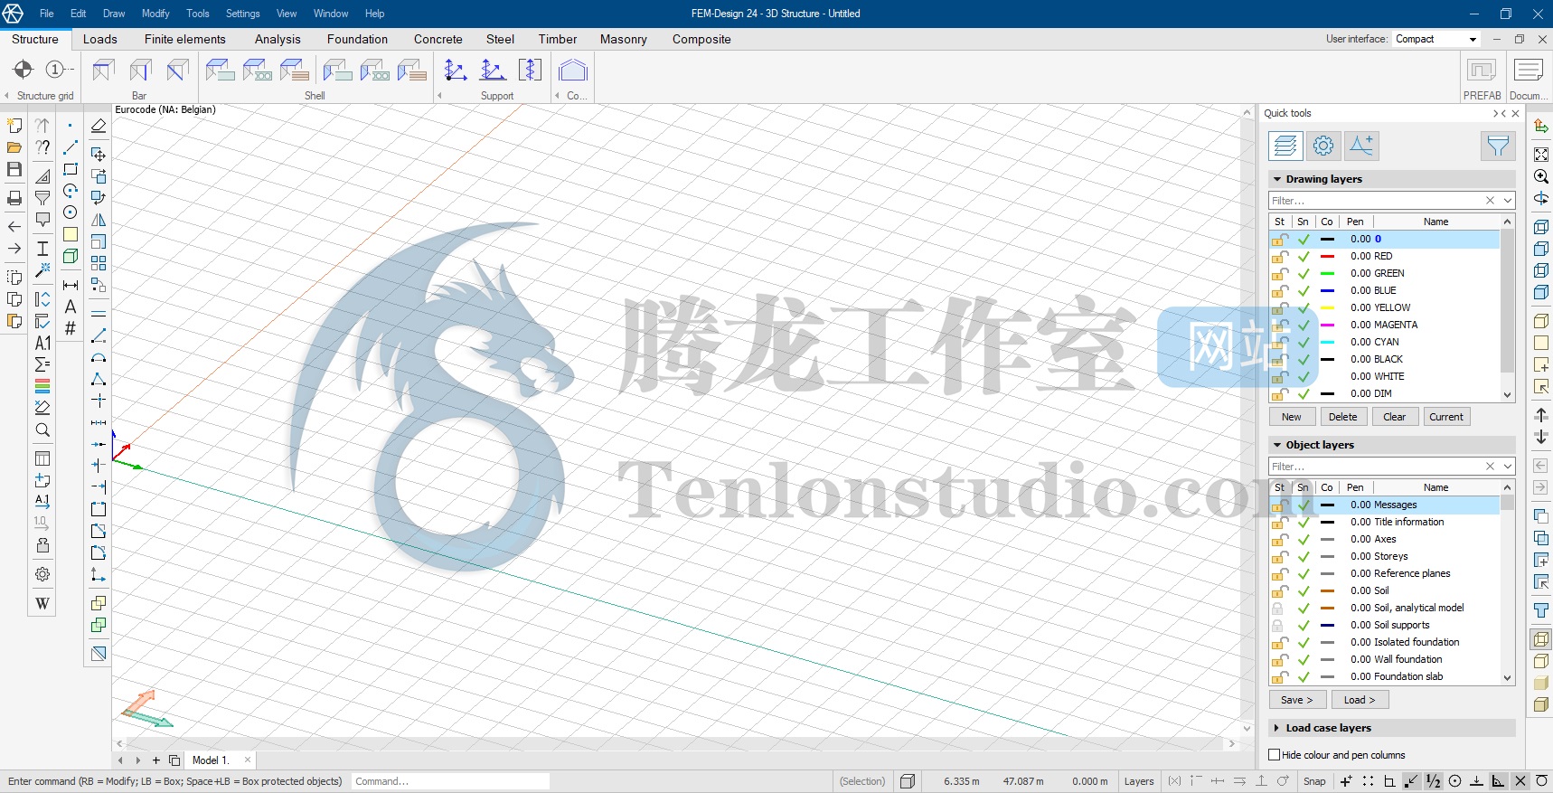Click the W Word export icon
1553x793 pixels.
click(x=42, y=603)
